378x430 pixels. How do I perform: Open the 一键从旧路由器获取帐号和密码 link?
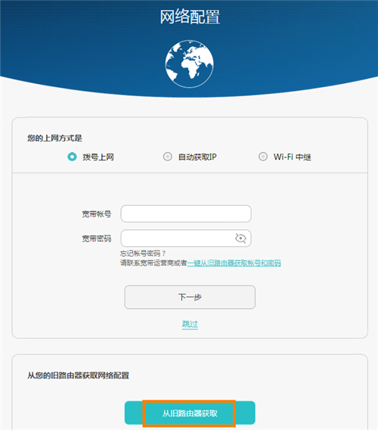coord(234,263)
